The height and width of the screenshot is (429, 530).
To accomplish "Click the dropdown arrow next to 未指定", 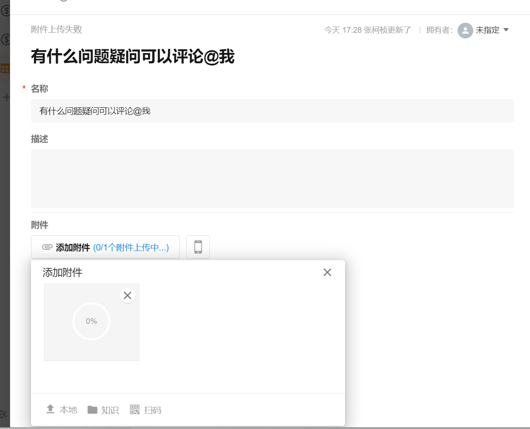I will pyautogui.click(x=506, y=30).
